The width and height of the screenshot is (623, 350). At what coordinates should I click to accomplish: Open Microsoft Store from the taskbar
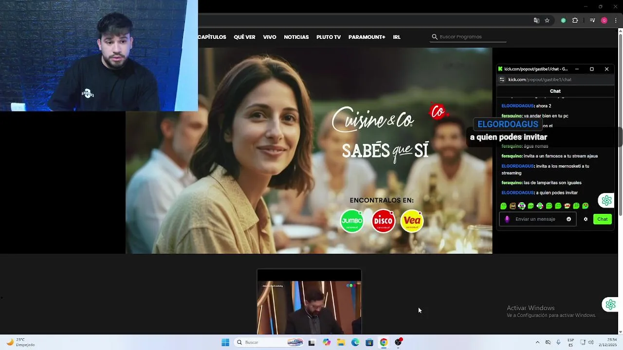pos(369,342)
